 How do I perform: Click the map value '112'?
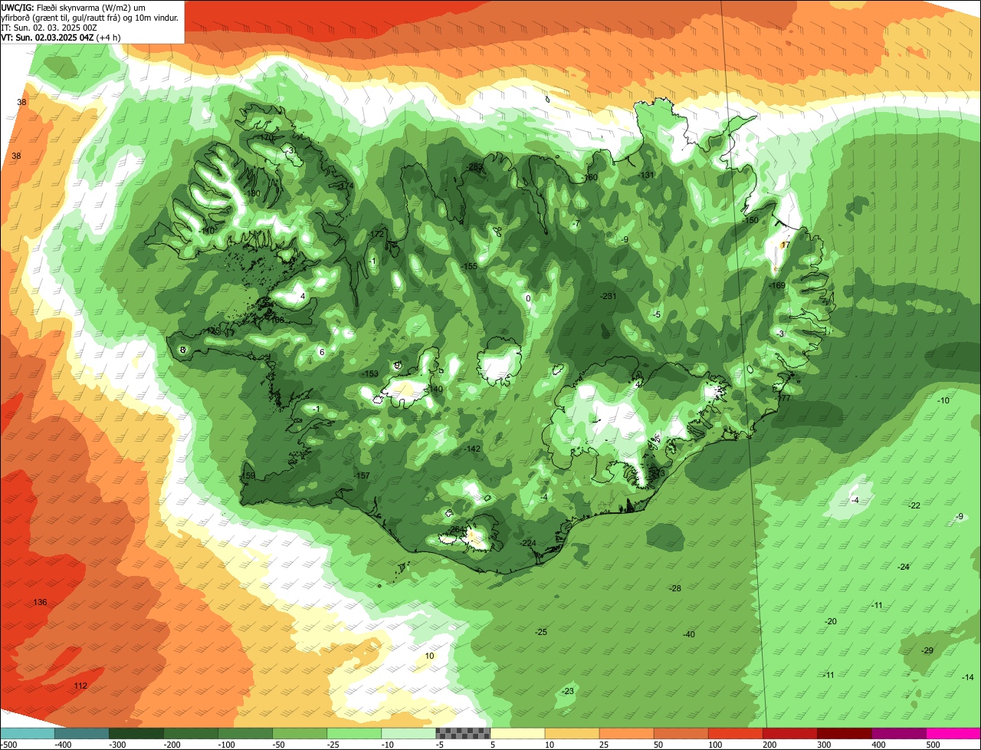coord(80,686)
